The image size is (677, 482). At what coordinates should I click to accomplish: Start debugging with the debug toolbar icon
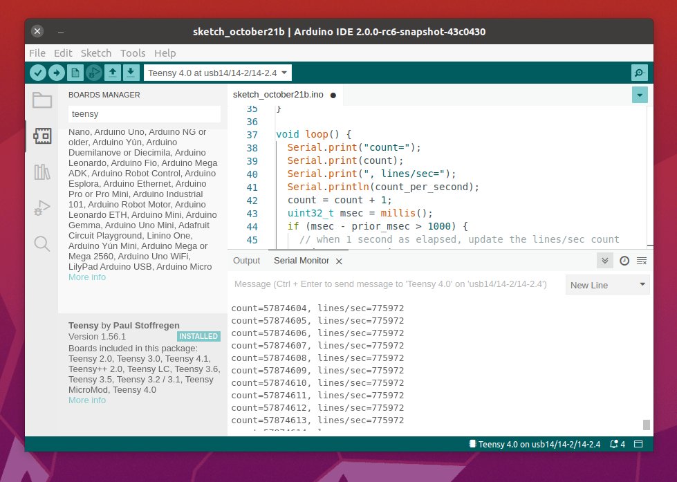point(93,73)
